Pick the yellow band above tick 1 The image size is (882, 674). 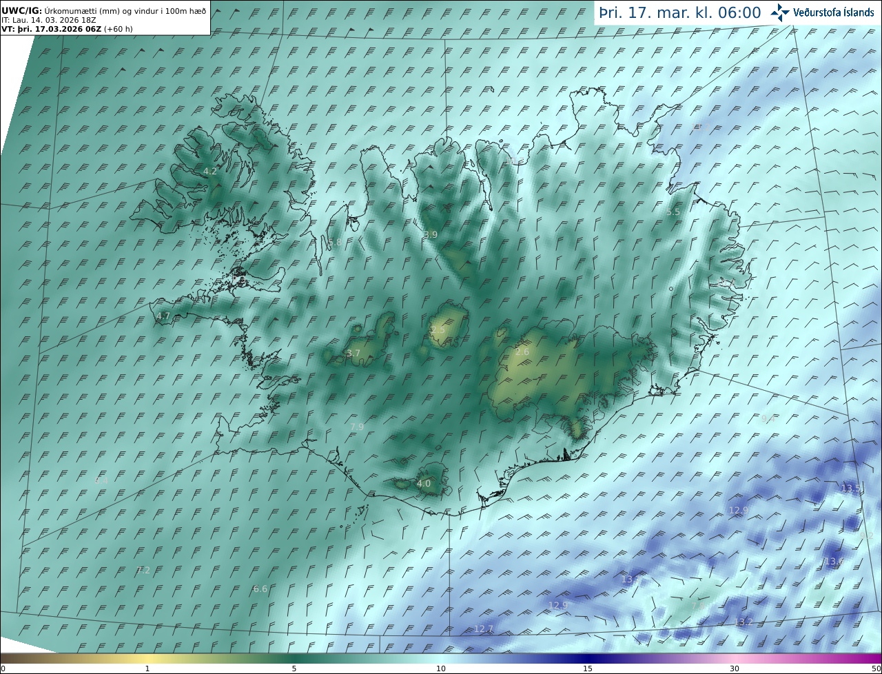click(x=147, y=658)
